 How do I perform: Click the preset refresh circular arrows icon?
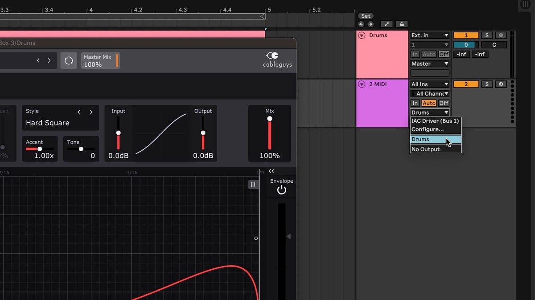click(69, 60)
